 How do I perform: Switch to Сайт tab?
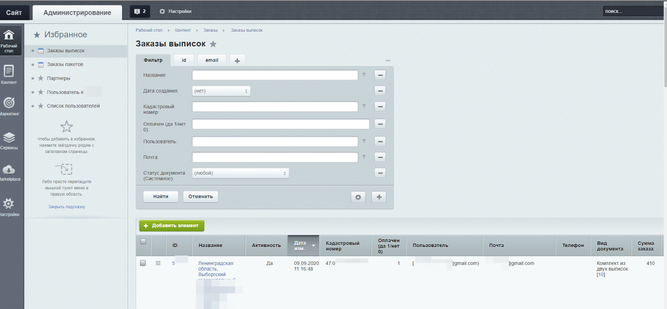(x=14, y=12)
